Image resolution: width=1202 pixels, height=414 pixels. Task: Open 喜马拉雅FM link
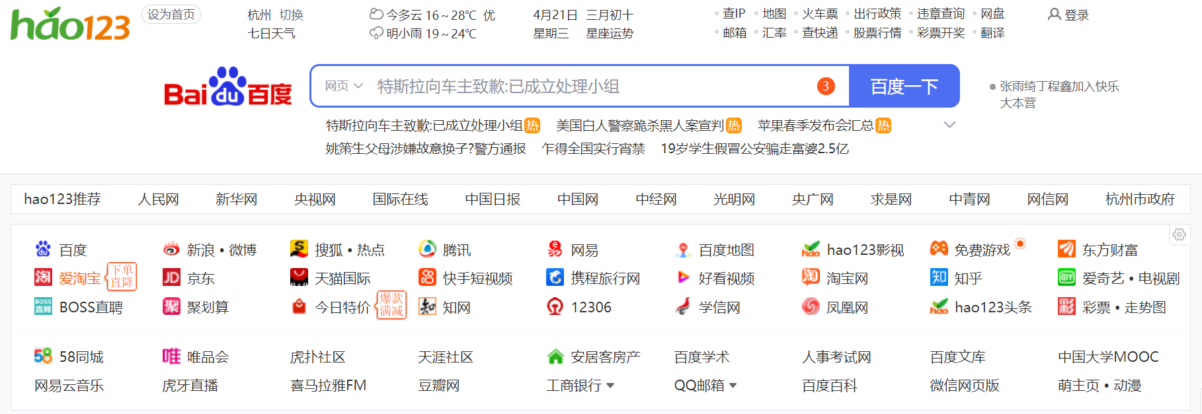pyautogui.click(x=329, y=385)
